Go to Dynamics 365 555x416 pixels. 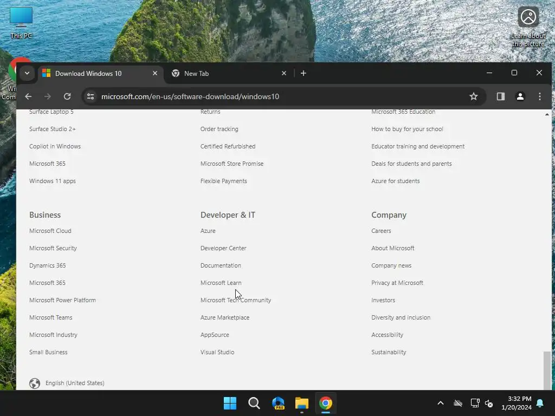pyautogui.click(x=48, y=265)
